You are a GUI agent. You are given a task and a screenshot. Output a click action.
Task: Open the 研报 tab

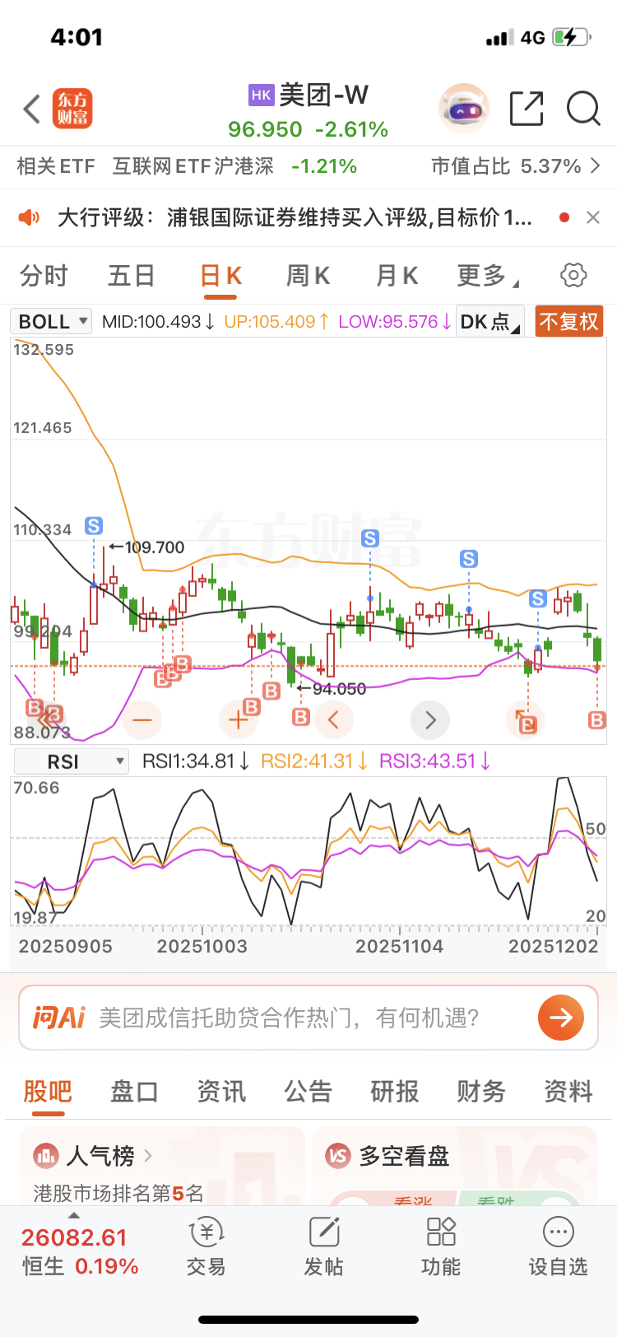point(395,1092)
